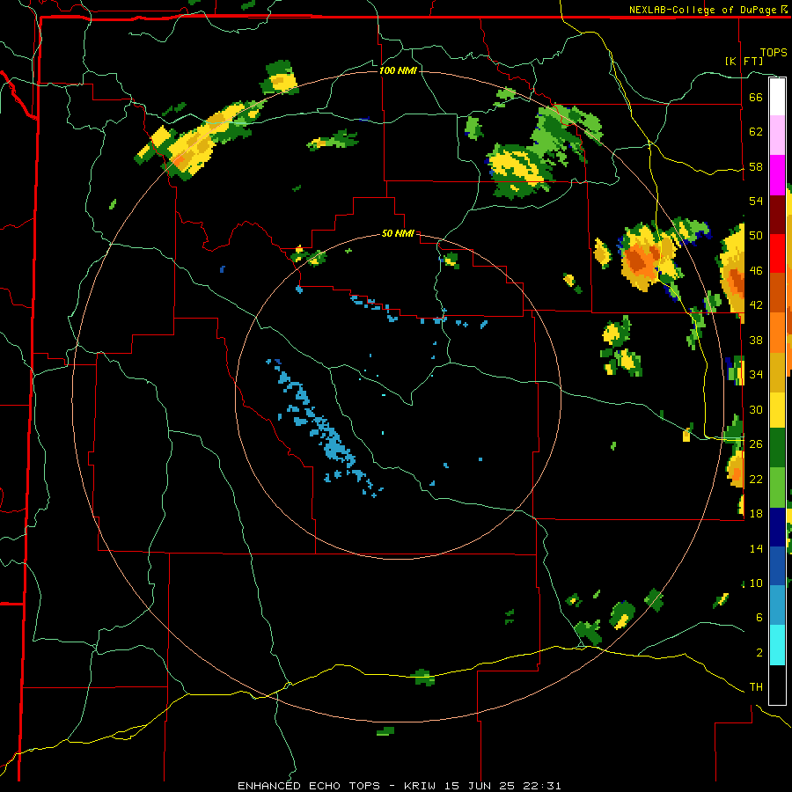The width and height of the screenshot is (792, 792).
Task: Click the 58 legend value
Action: [756, 166]
